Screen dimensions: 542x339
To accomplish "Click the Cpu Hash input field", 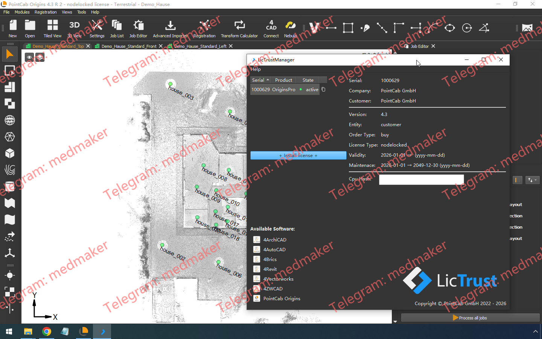I will (422, 180).
